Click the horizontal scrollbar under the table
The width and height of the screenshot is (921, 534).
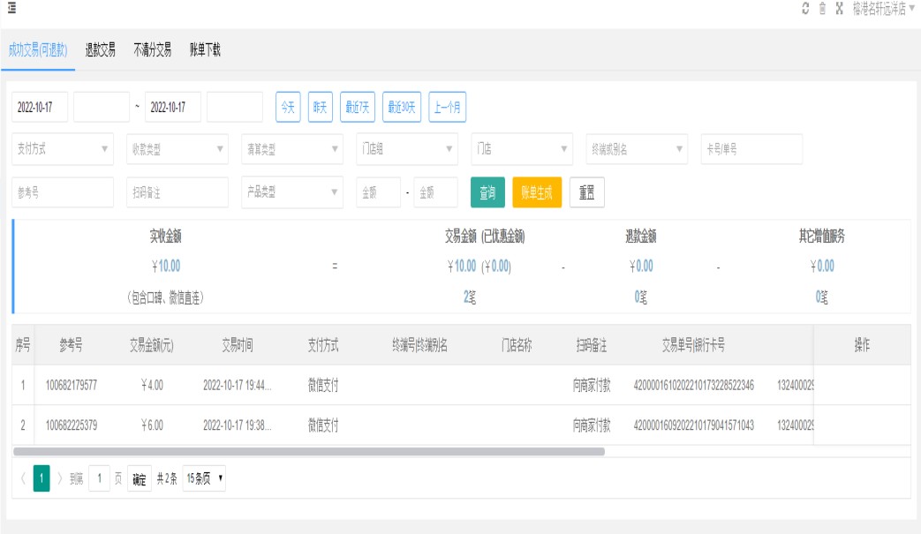[x=309, y=451]
